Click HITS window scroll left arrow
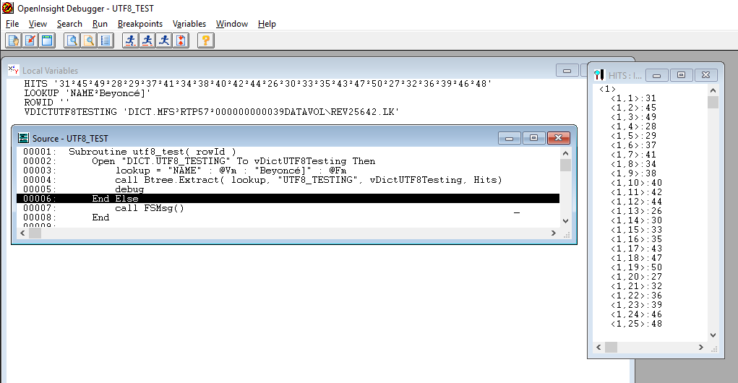 coord(598,348)
